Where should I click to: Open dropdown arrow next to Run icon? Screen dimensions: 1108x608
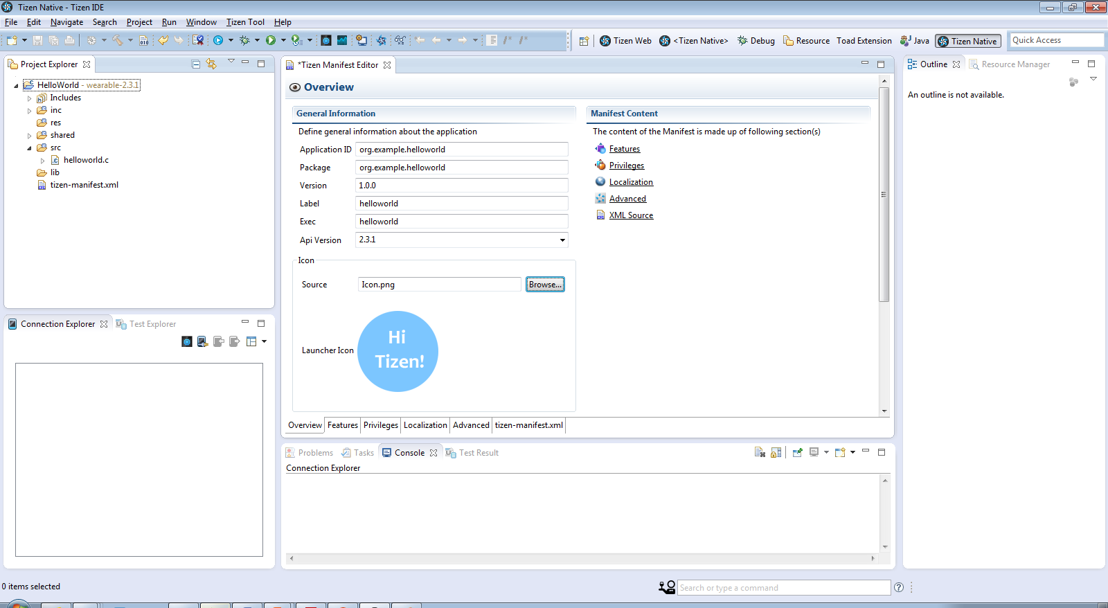(x=283, y=40)
